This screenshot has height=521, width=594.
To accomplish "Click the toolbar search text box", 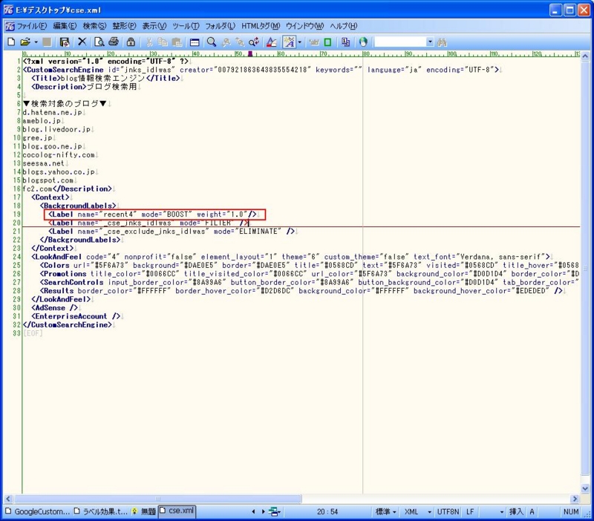I will (x=400, y=42).
